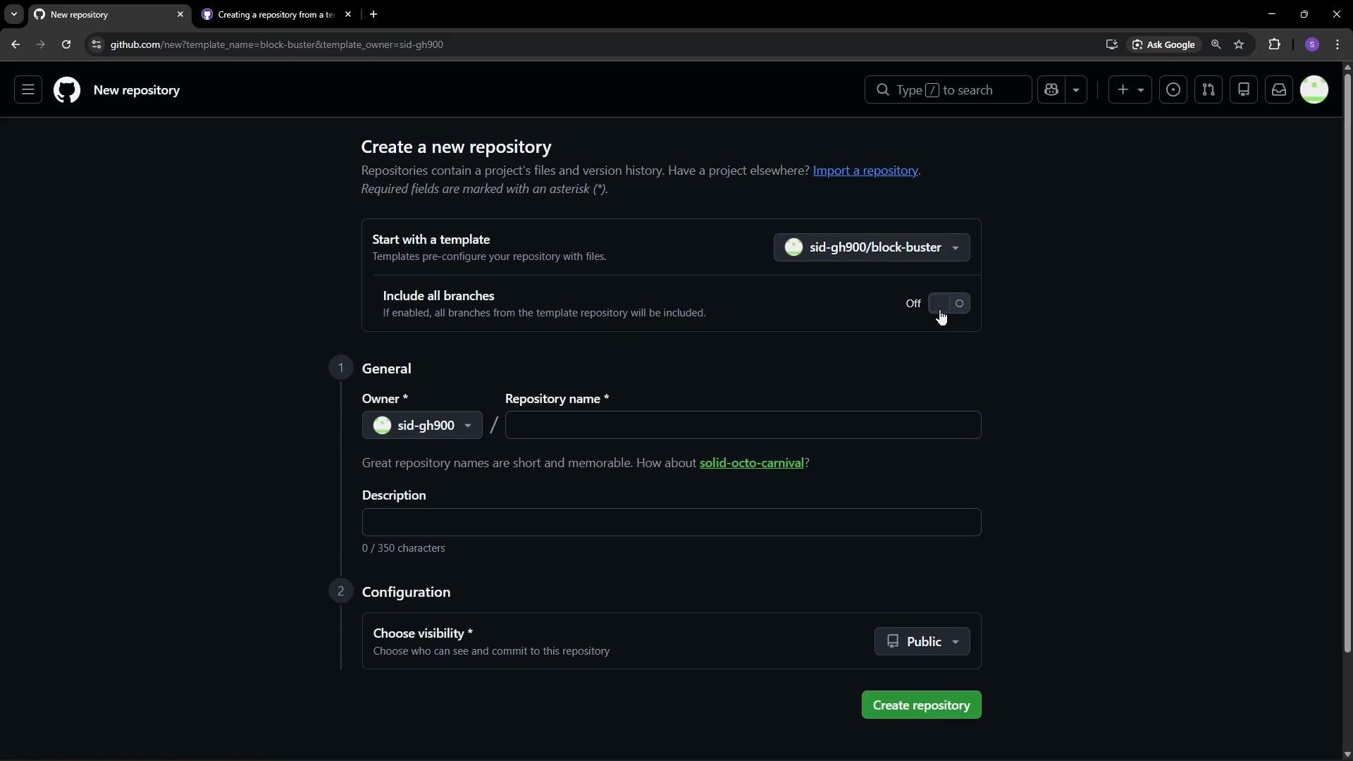Go to GitHub homepage via Octocat logo

pos(67,90)
